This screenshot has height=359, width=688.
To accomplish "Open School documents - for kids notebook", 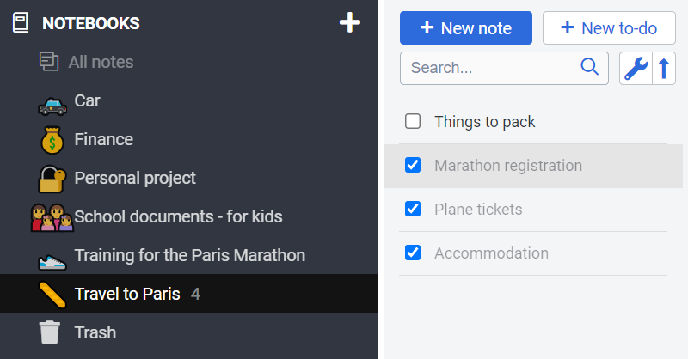I will pos(178,216).
